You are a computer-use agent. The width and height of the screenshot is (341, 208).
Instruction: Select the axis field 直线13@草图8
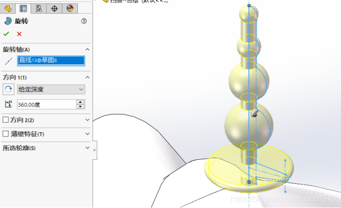point(51,60)
